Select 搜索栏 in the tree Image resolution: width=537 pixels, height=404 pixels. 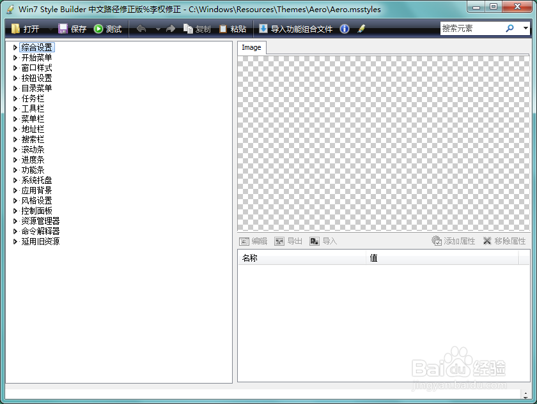pos(33,139)
